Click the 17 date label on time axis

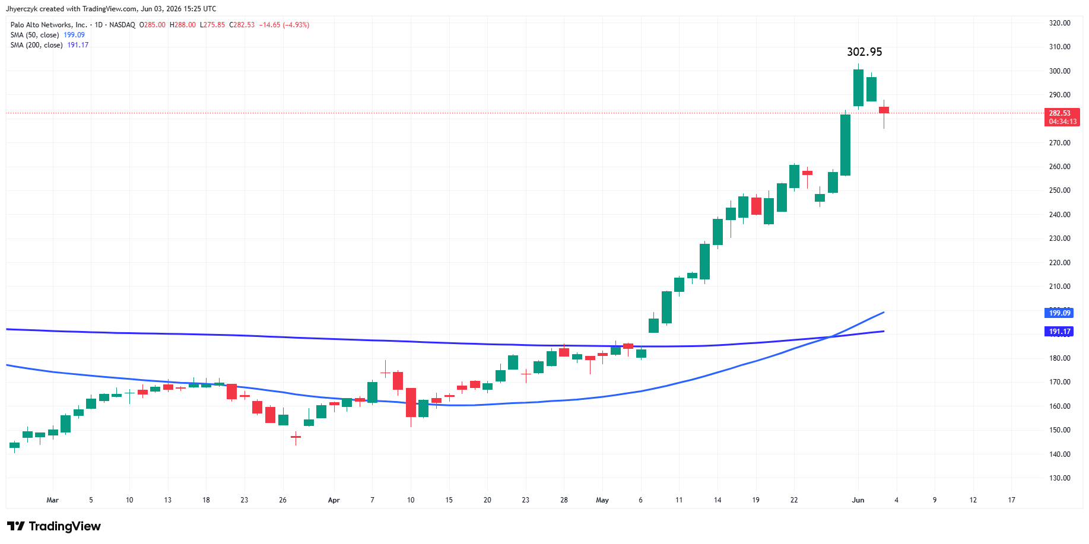[1011, 500]
